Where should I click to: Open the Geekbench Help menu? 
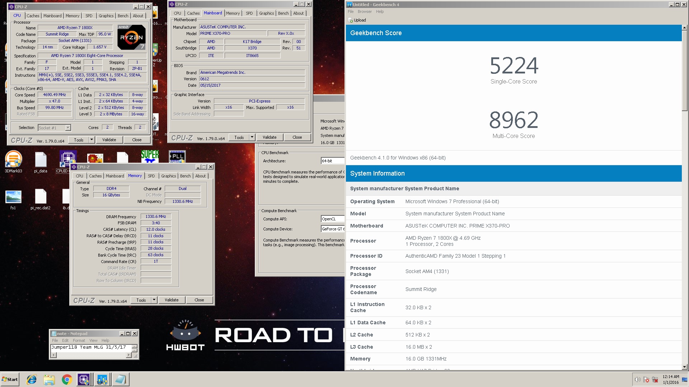click(x=380, y=11)
